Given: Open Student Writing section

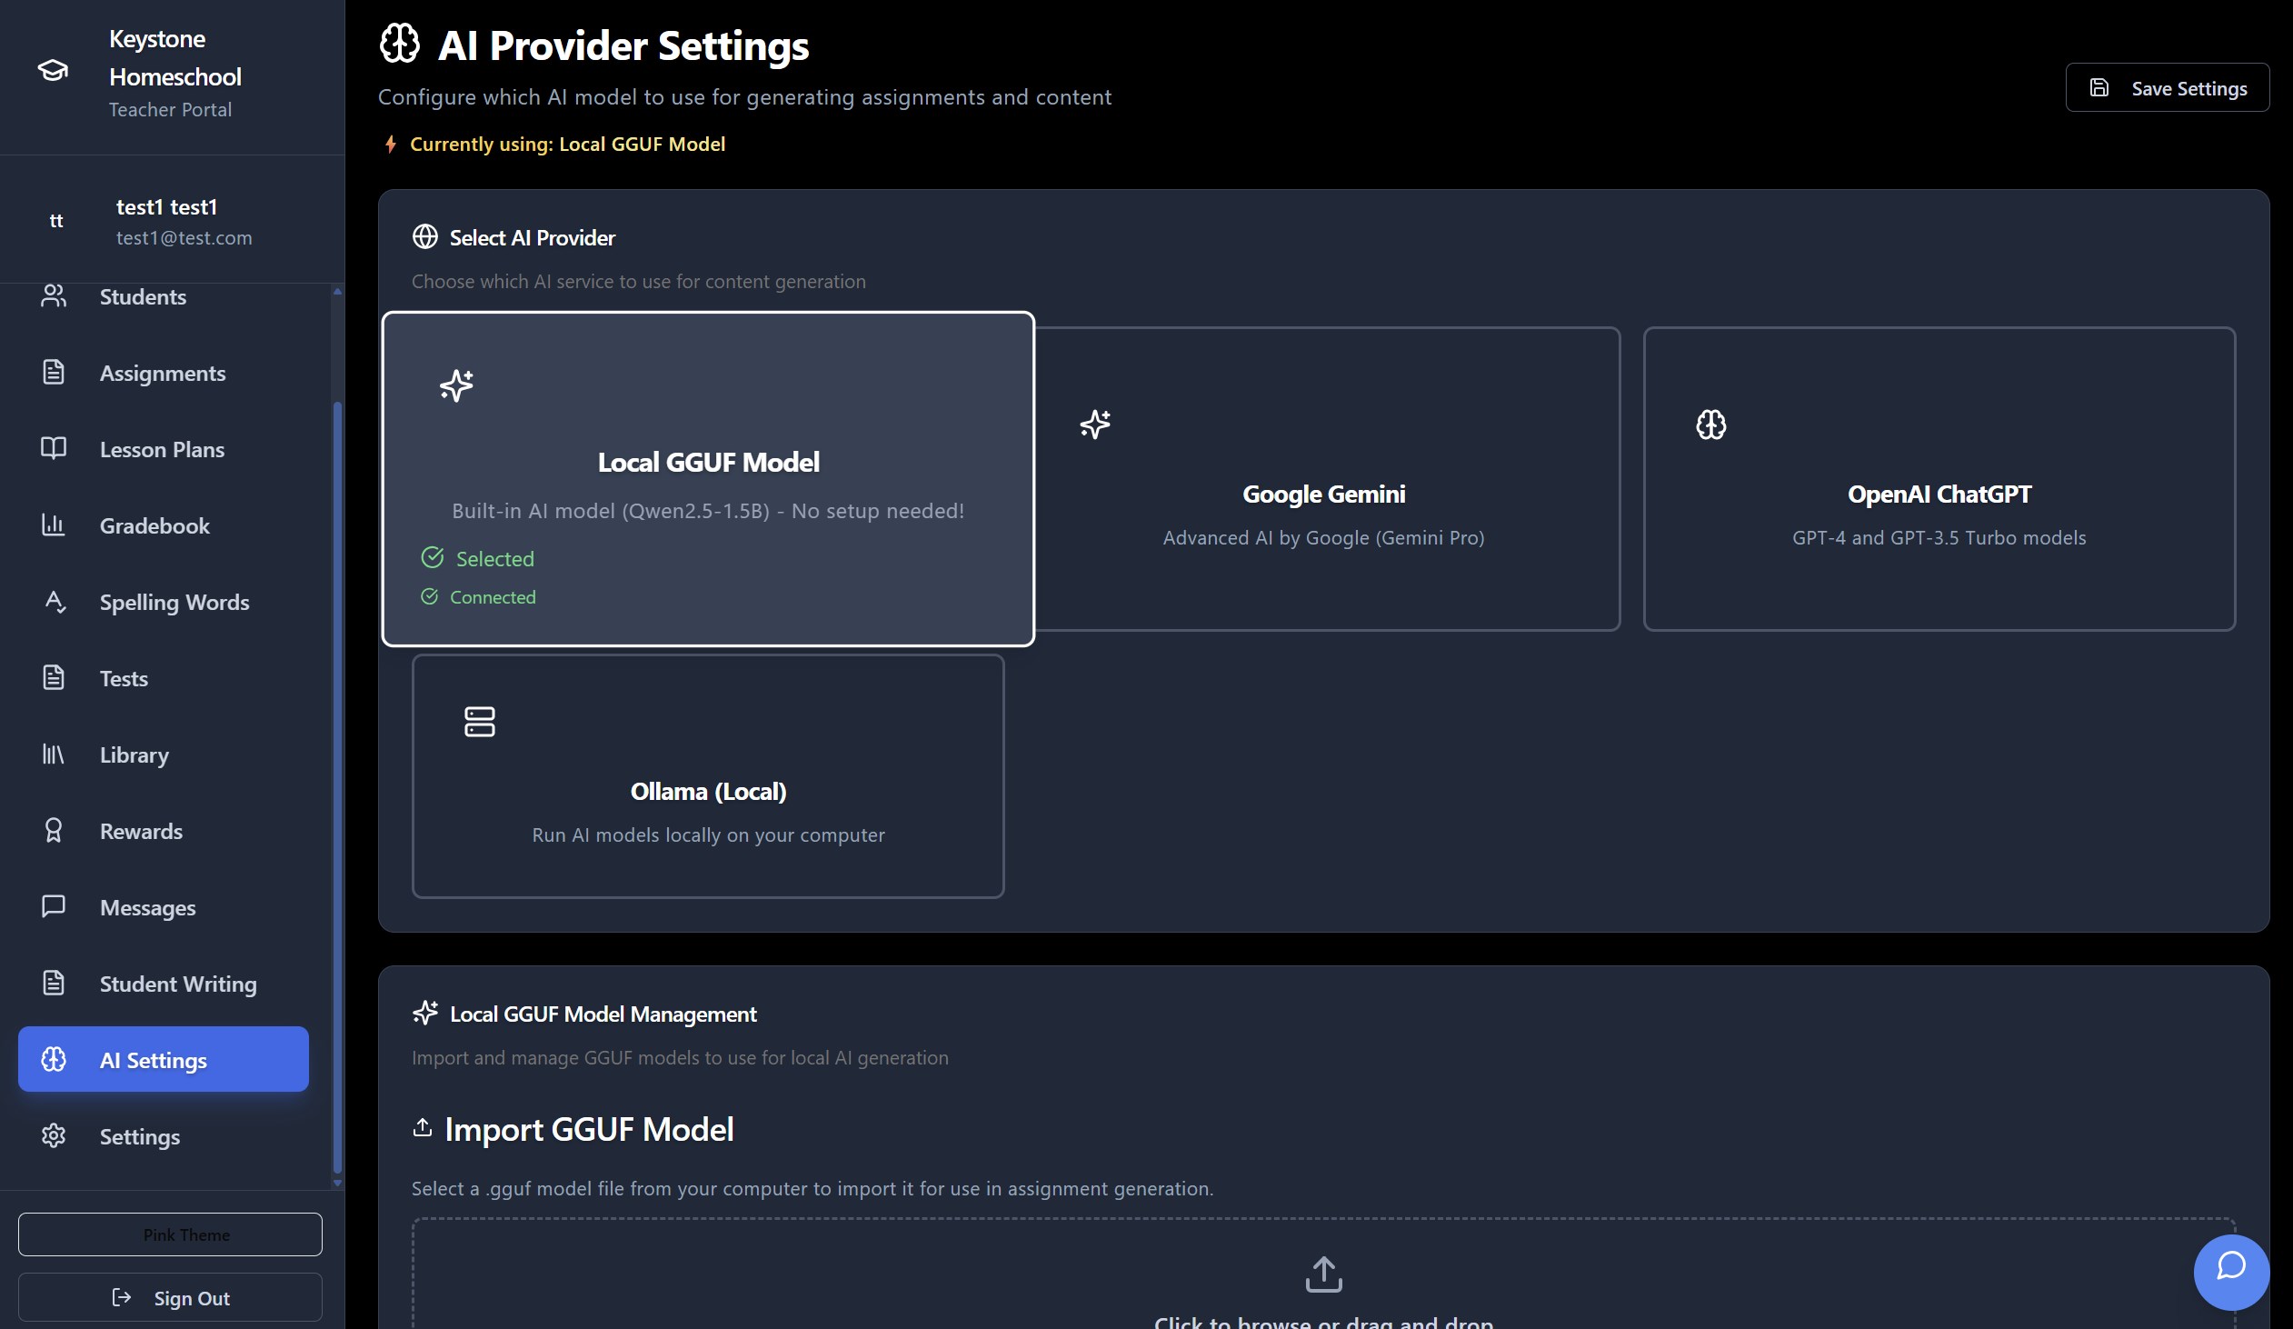Looking at the screenshot, I should click(x=164, y=983).
